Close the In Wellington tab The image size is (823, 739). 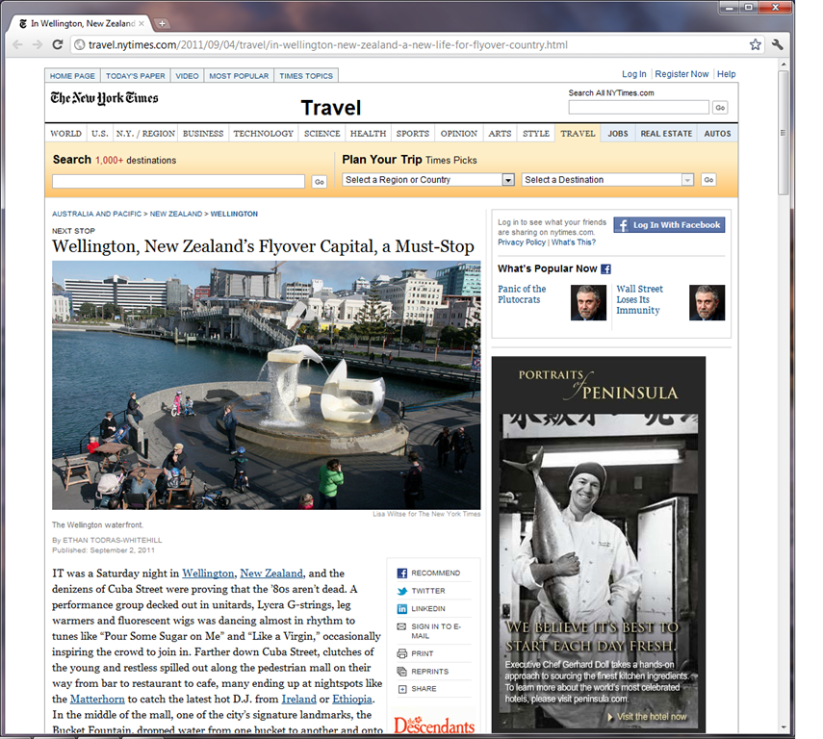141,23
